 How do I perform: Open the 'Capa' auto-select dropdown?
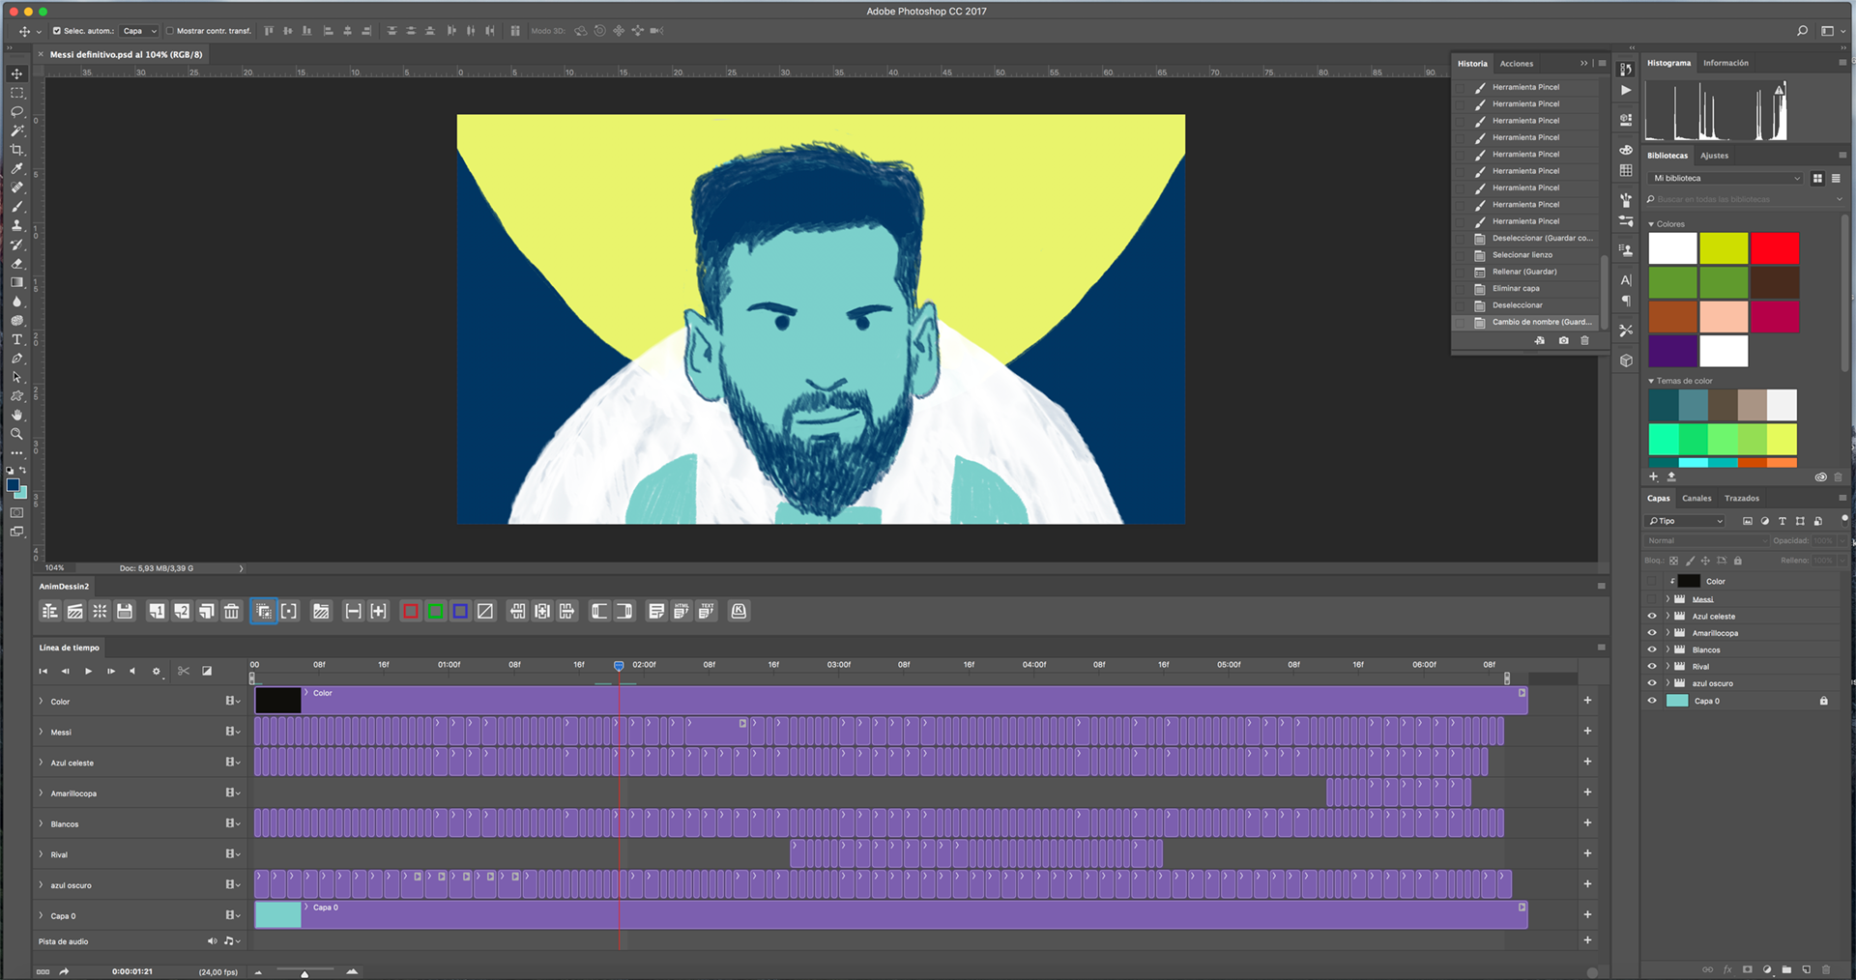click(x=139, y=31)
